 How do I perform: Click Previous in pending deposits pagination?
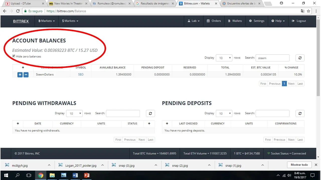[279, 139]
